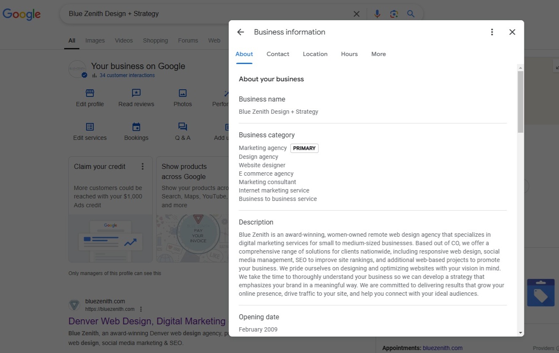This screenshot has width=559, height=353.
Task: Click the business Description paragraph
Action: (372, 264)
